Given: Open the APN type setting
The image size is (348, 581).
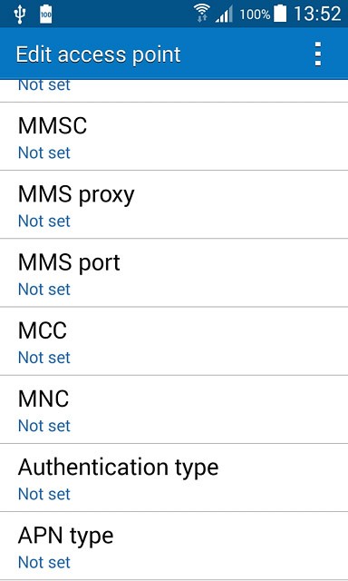Looking at the screenshot, I should 174,546.
